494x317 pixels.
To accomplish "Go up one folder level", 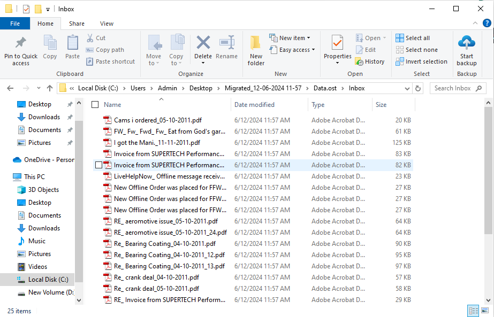I will tap(49, 88).
